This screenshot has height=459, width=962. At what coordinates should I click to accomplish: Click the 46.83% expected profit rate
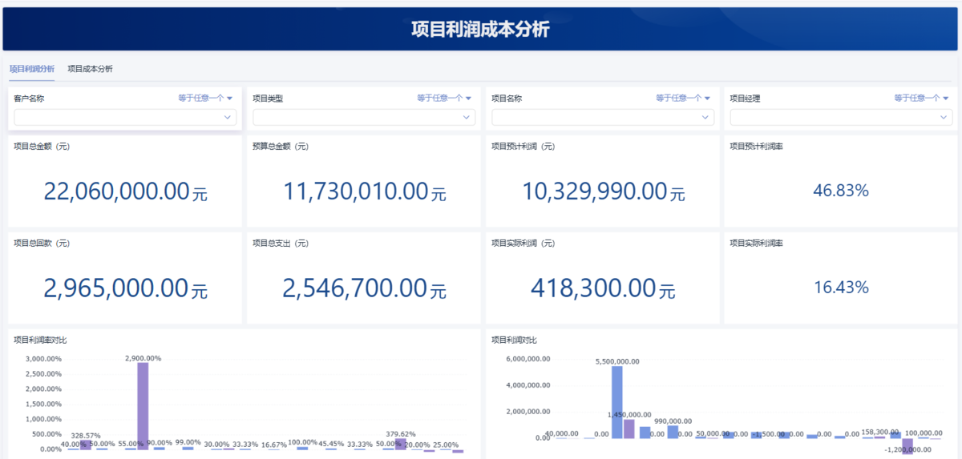(x=841, y=191)
